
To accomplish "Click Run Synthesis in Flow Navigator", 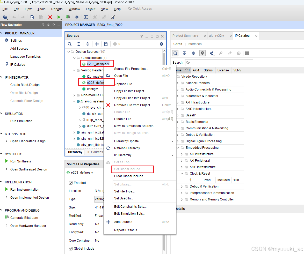I will point(20,161).
